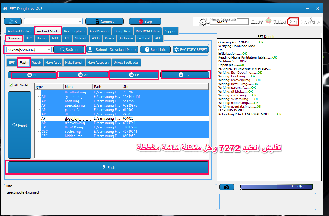The image size is (329, 216).
Task: Select the sboot.bin row
Action: 124,118
